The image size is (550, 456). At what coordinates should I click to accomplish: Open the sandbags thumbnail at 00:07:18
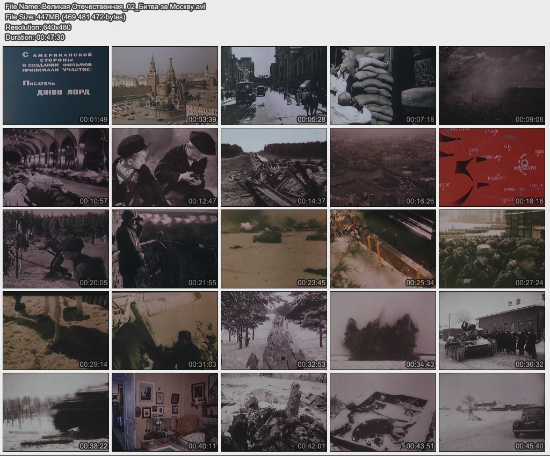point(383,85)
